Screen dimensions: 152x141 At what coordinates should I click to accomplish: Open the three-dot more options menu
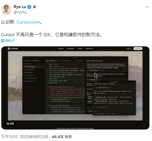[x=147, y=7]
